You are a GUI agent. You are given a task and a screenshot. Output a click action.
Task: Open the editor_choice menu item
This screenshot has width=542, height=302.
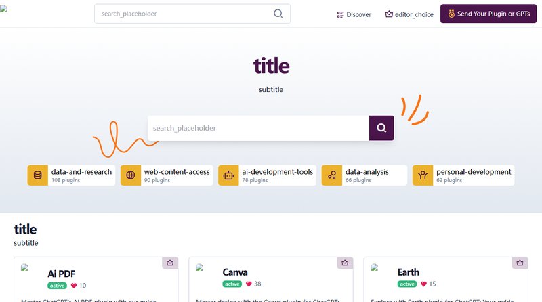tap(409, 14)
